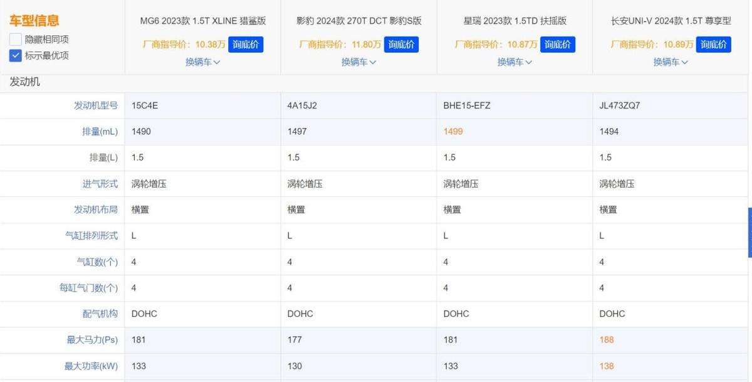Viewport: 752px width, 382px height.
Task: Open the 星瑞 2023款 1.5TD 扶摇版 title
Action: click(x=514, y=21)
